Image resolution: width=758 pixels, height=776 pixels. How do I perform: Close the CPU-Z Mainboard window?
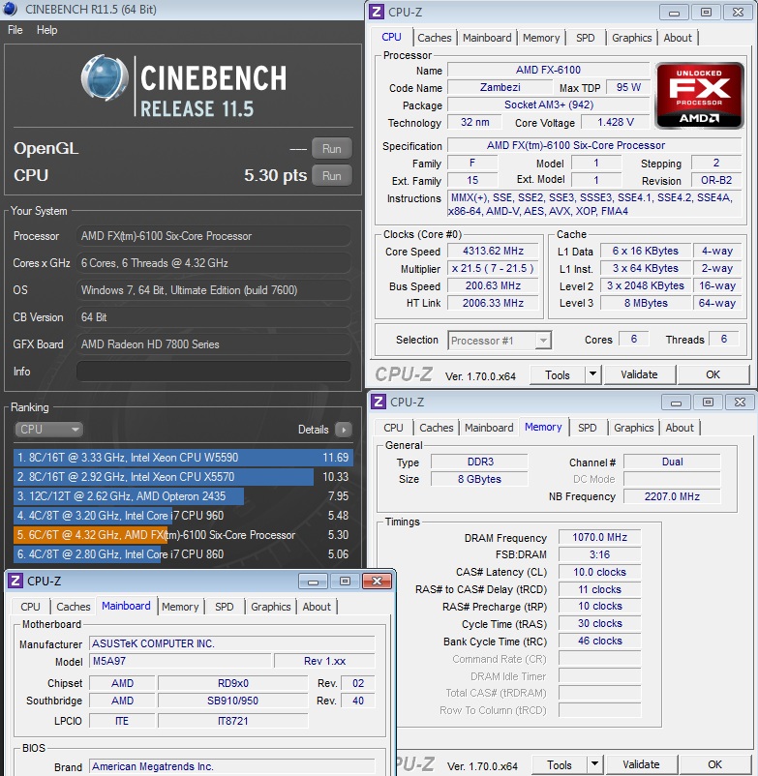tap(377, 581)
